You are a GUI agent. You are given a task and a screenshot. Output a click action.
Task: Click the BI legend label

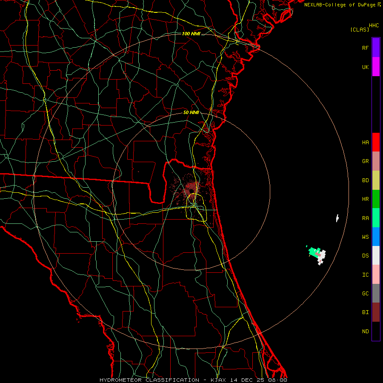tap(365, 312)
